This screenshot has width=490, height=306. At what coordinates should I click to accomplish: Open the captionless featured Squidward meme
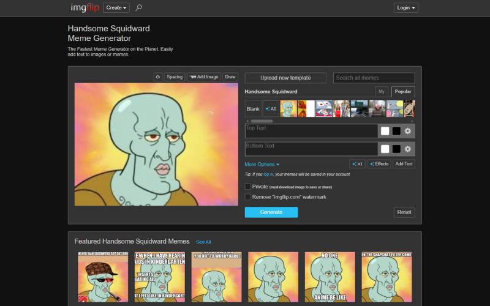pyautogui.click(x=273, y=277)
